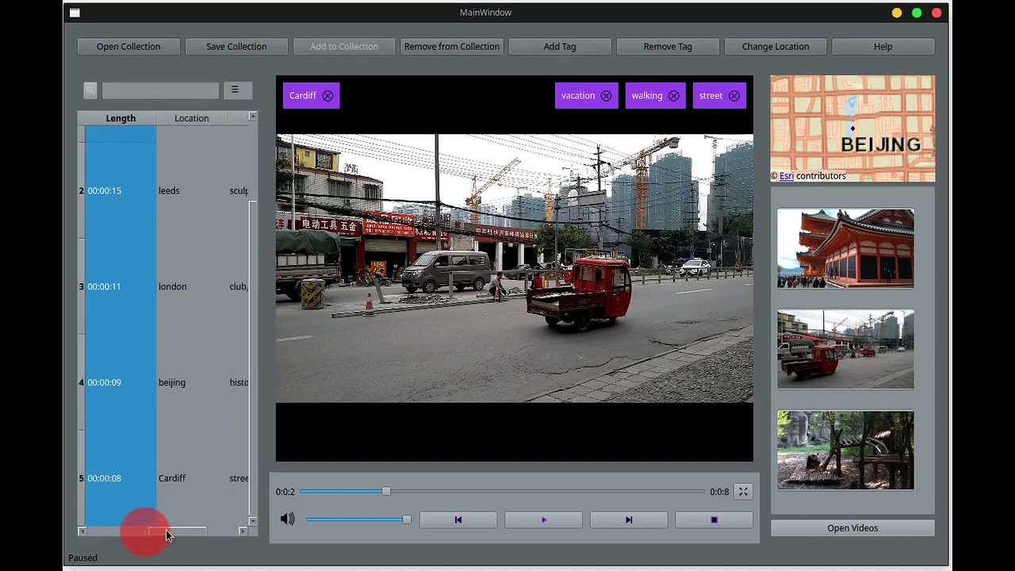Screen dimensions: 1015x571
Task: Select the panda enclosure video thumbnail
Action: point(845,450)
